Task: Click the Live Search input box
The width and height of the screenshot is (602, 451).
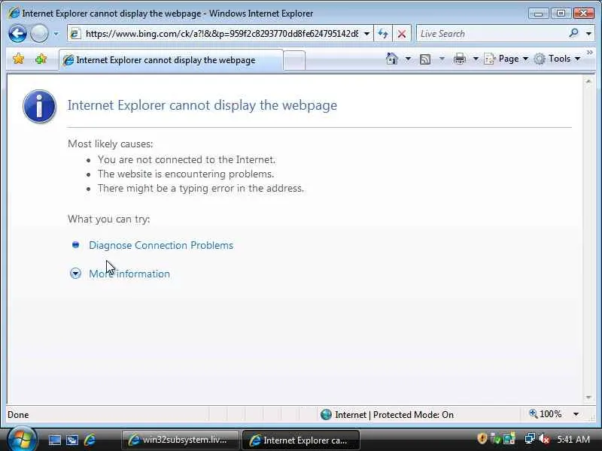Action: point(491,34)
